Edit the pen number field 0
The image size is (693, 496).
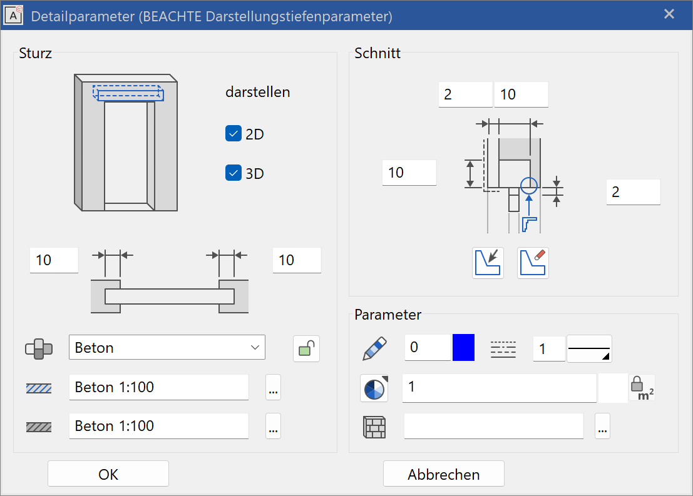tap(428, 348)
